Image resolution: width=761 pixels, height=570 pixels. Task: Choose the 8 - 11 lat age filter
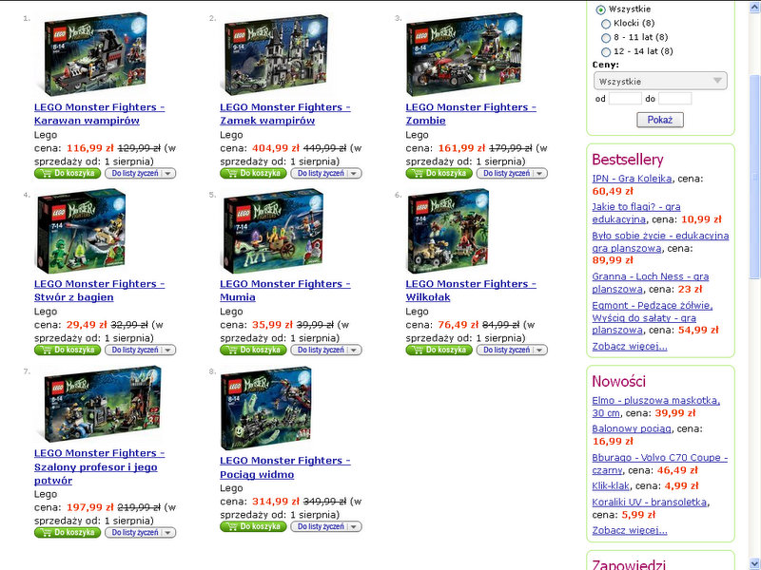[x=606, y=38]
